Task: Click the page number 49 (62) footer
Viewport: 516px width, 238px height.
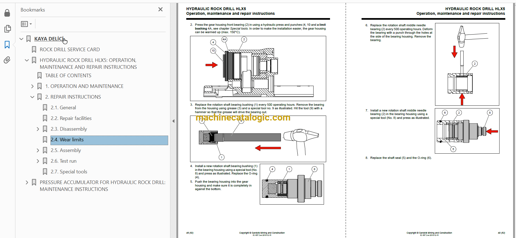Action: click(501, 233)
